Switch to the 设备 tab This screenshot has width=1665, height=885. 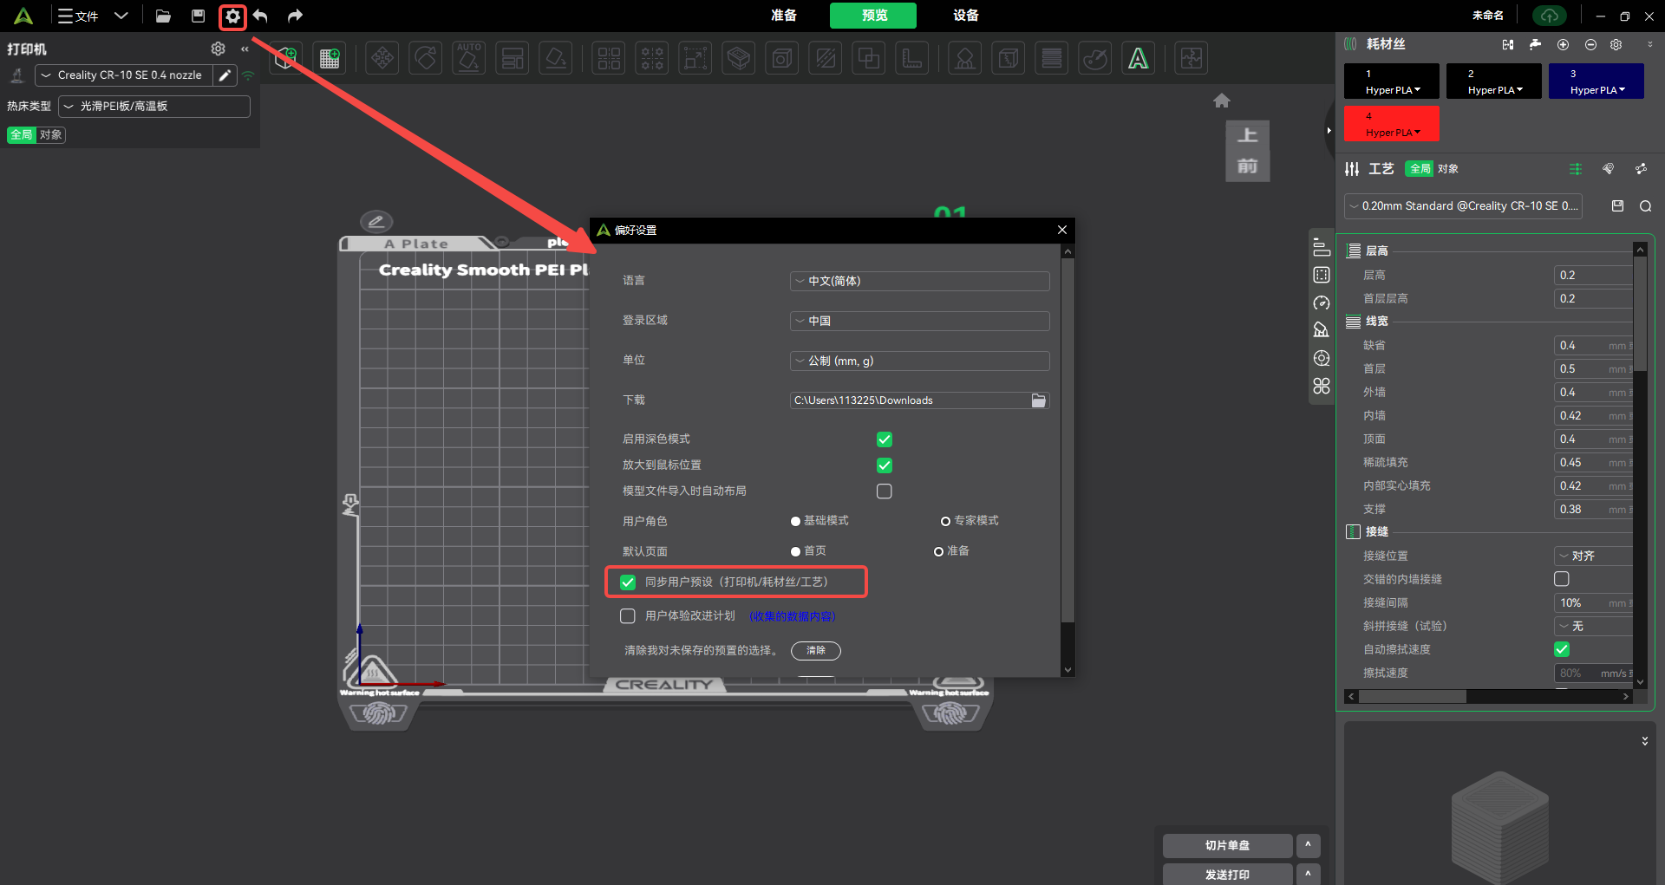pos(966,16)
